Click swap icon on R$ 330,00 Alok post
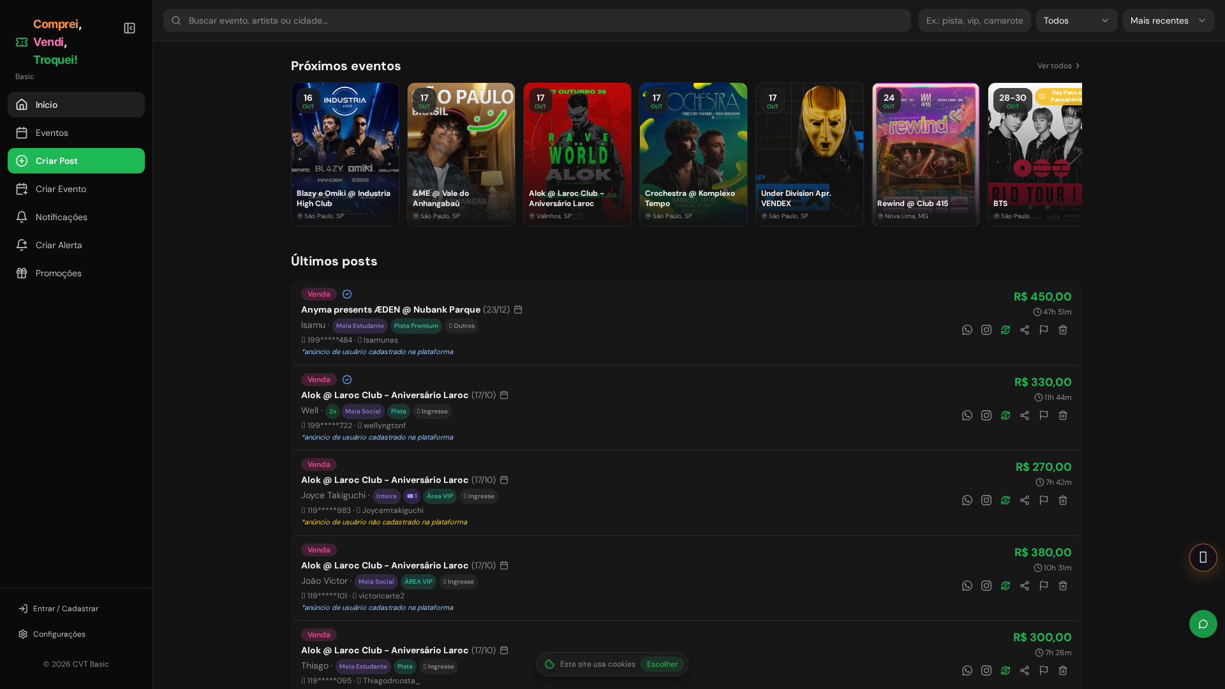Viewport: 1225px width, 689px height. 1006,415
